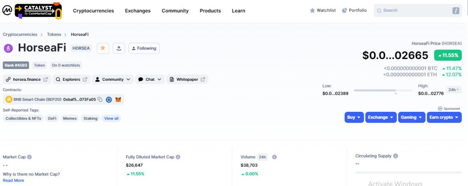The image size is (468, 186).
Task: Click the HorseaFi breadcrumb text
Action: [80, 35]
